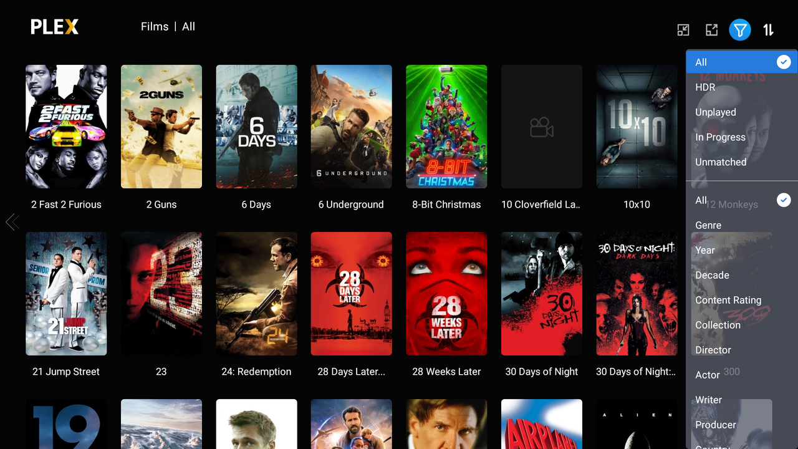798x449 pixels.
Task: Expand the Director filter
Action: (x=742, y=350)
